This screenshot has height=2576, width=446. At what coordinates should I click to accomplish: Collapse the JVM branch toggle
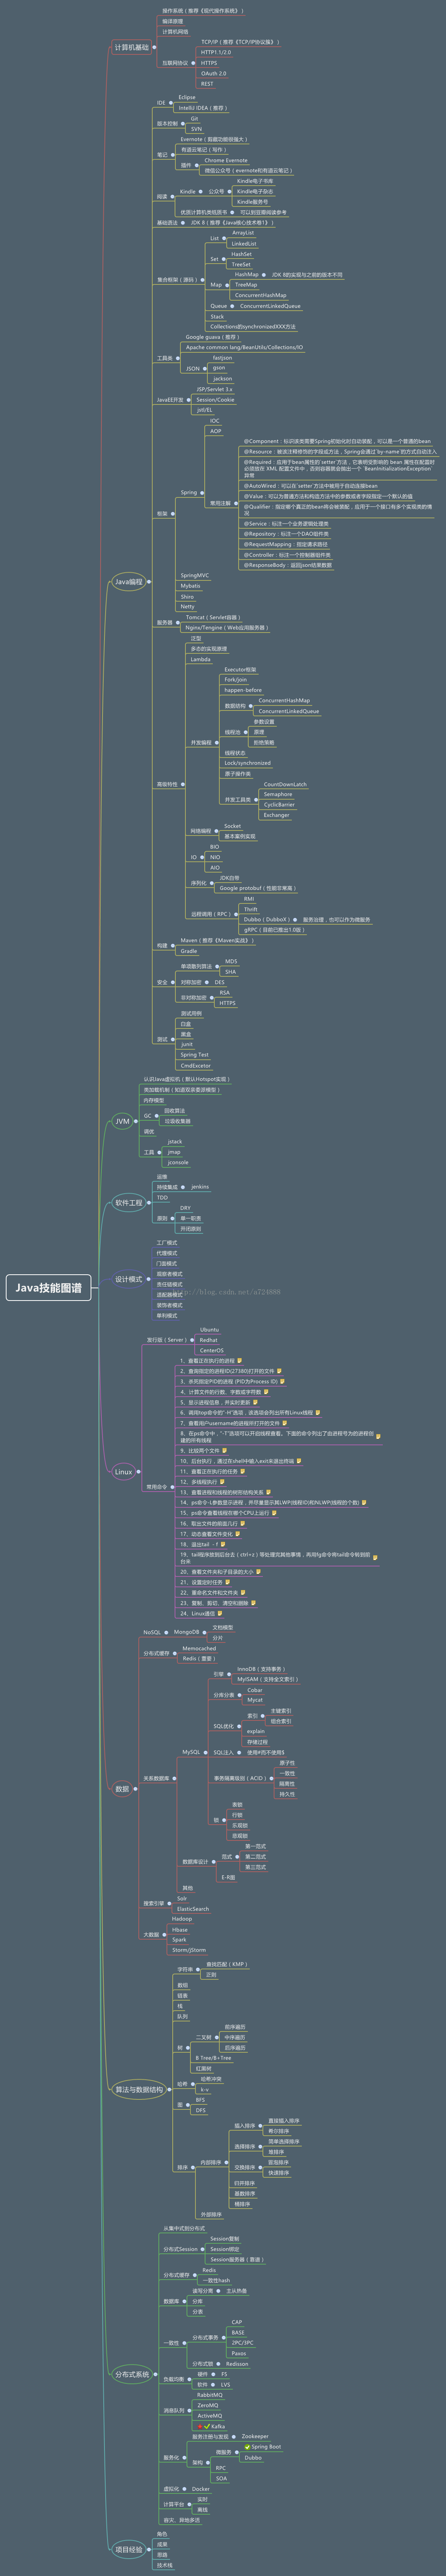coord(138,1121)
